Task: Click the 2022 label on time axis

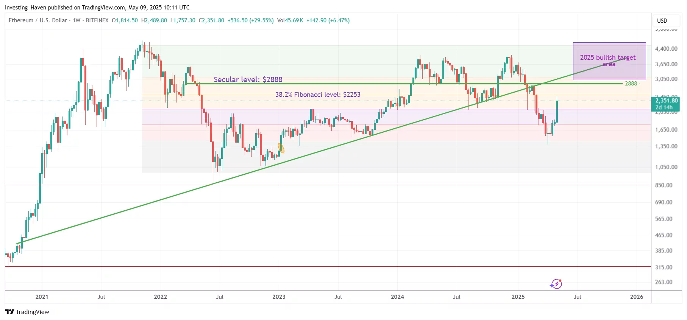Action: [x=160, y=297]
